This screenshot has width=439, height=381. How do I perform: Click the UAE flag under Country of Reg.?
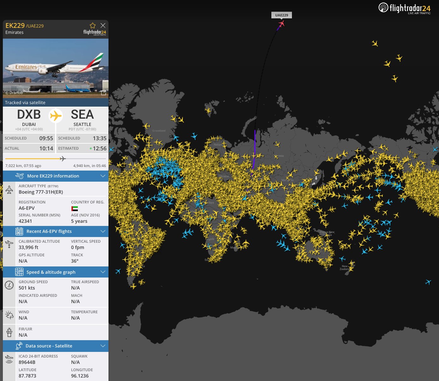[75, 209]
